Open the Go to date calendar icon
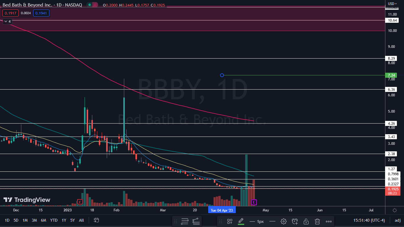This screenshot has width=404, height=227. 96,220
